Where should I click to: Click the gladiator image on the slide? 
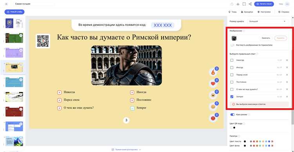coord(126,65)
